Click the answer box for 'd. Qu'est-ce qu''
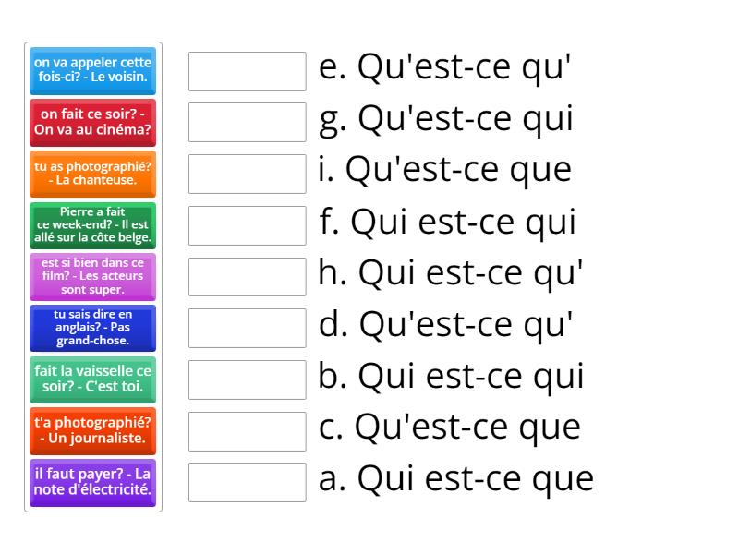The height and width of the screenshot is (554, 739). pyautogui.click(x=248, y=328)
